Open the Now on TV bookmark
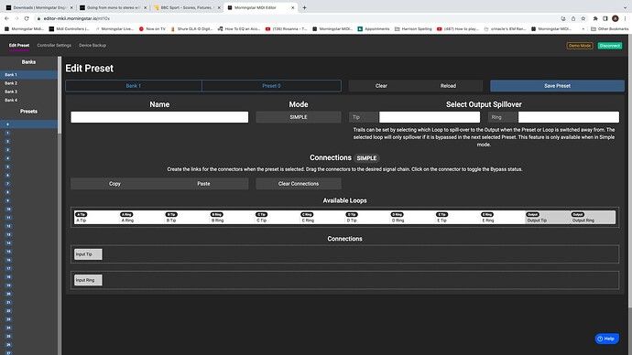 coord(152,29)
